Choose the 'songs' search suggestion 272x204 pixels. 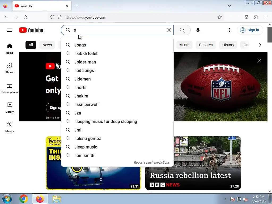pyautogui.click(x=117, y=45)
